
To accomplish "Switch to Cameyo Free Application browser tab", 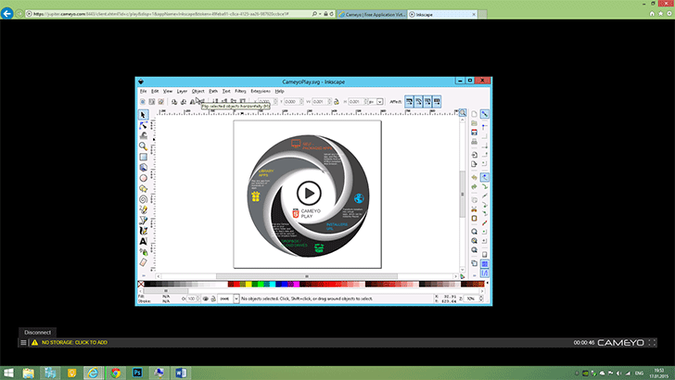I will point(372,14).
